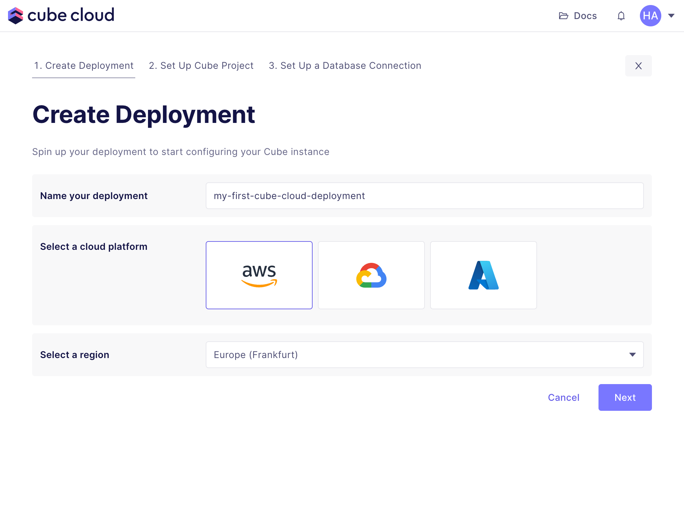Close the deployment wizard with X
The width and height of the screenshot is (684, 513).
[x=638, y=66]
